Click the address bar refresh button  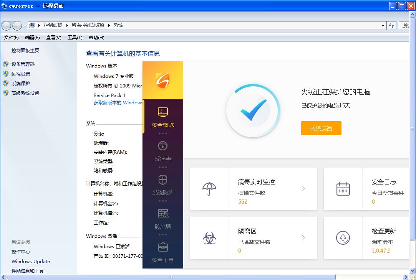coord(391,26)
